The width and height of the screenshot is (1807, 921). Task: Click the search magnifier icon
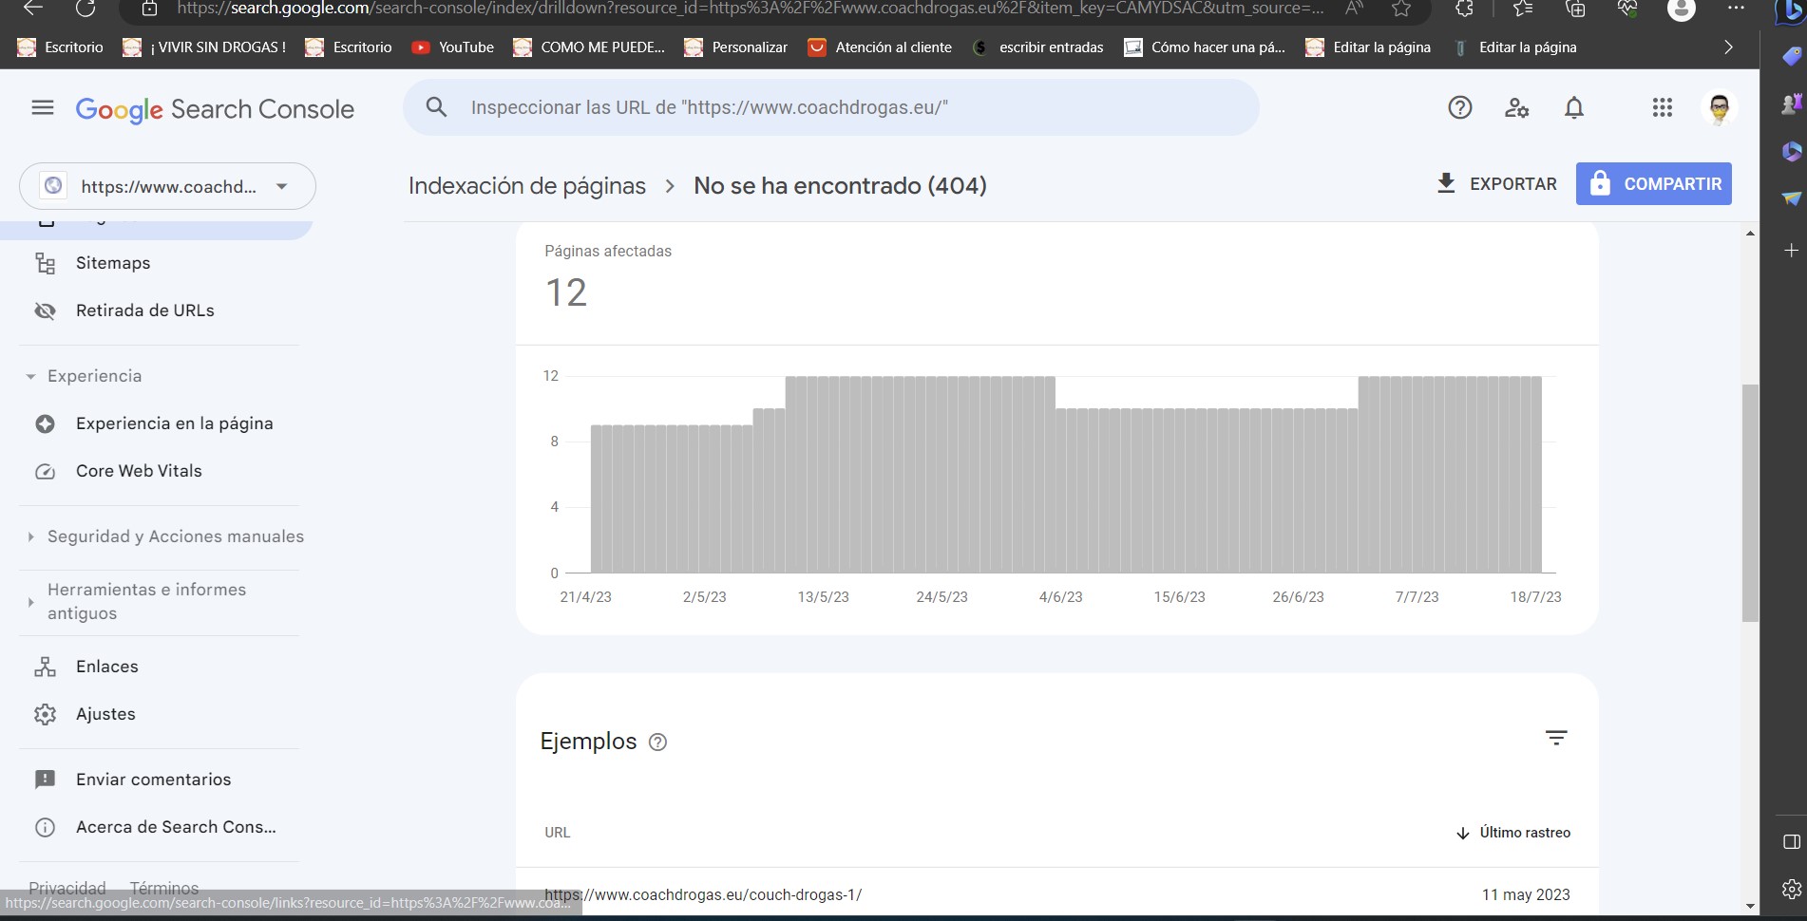[x=436, y=107]
